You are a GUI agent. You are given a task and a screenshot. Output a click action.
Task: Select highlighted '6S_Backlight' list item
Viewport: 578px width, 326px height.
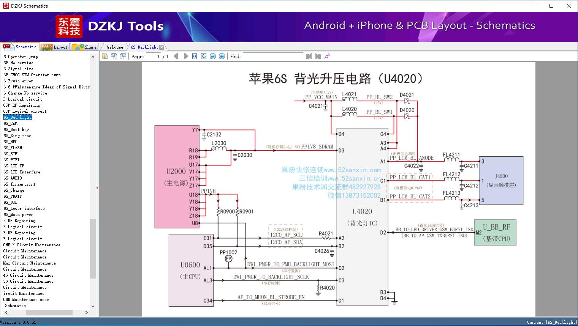point(17,117)
